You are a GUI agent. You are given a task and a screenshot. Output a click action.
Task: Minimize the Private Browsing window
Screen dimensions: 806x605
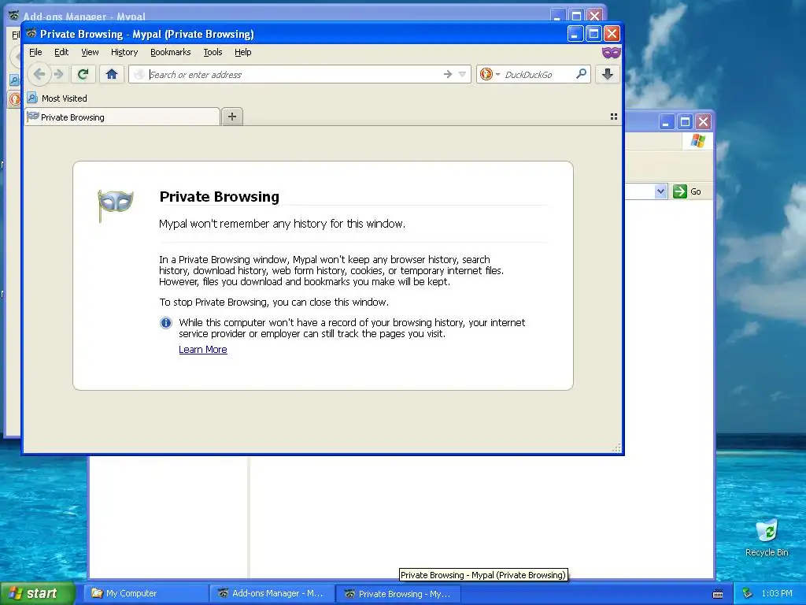[575, 34]
